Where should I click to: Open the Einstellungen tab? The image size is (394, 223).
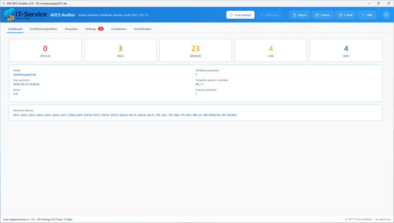[x=142, y=29]
